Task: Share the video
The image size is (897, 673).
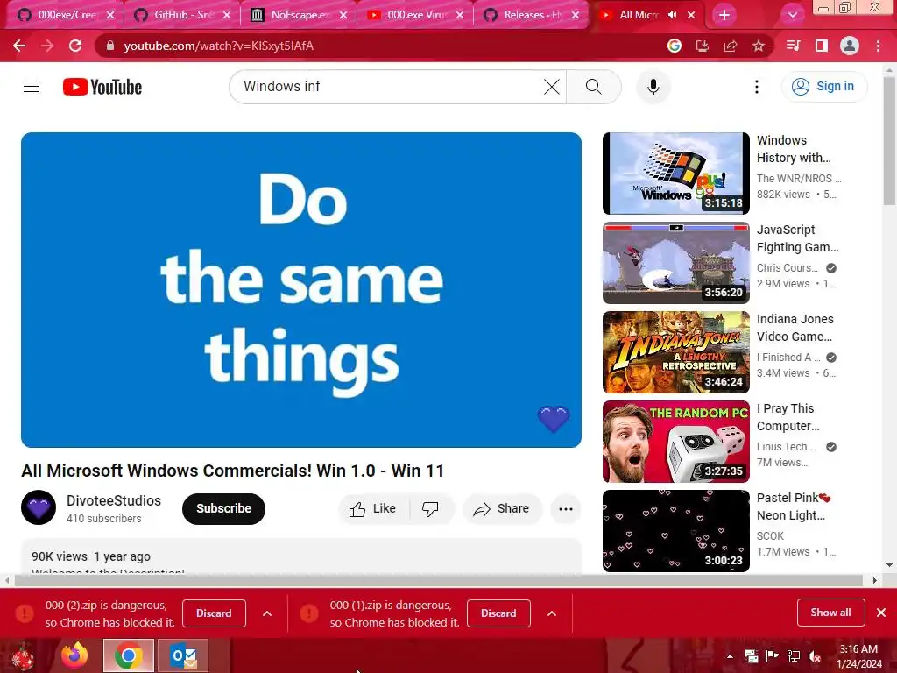Action: tap(501, 509)
